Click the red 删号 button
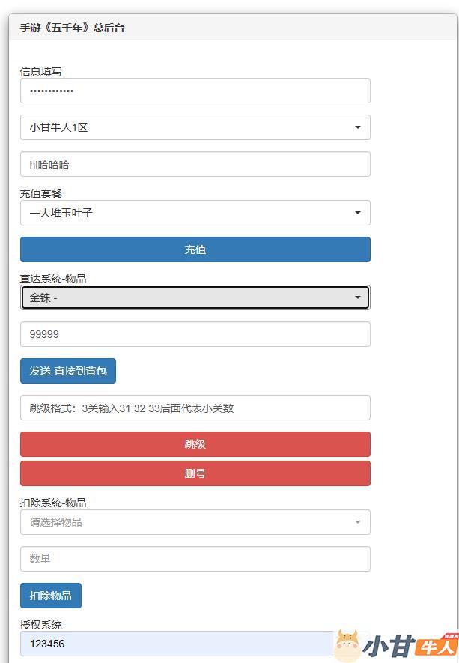 [195, 473]
